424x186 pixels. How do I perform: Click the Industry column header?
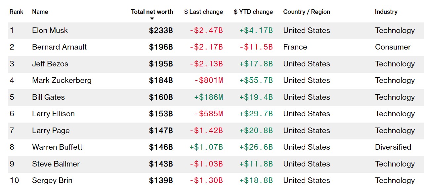(386, 12)
